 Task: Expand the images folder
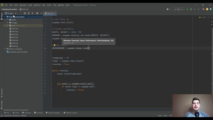pyautogui.click(x=7, y=23)
